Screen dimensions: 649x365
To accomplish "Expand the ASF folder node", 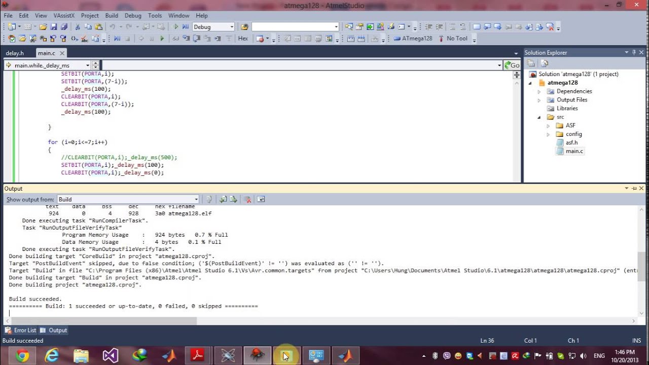I will tap(548, 126).
